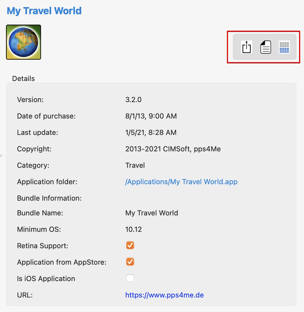Click the Bundle Name value
The height and width of the screenshot is (312, 304).
coord(151,213)
